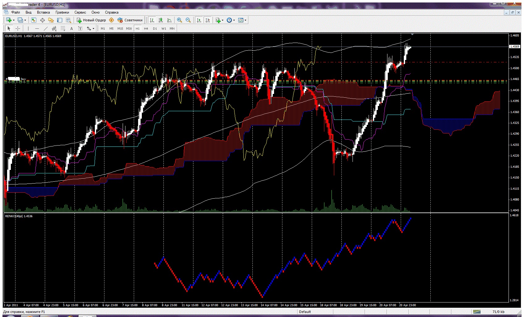The height and width of the screenshot is (317, 524).
Task: Switch to bar chart display icon
Action: [152, 20]
